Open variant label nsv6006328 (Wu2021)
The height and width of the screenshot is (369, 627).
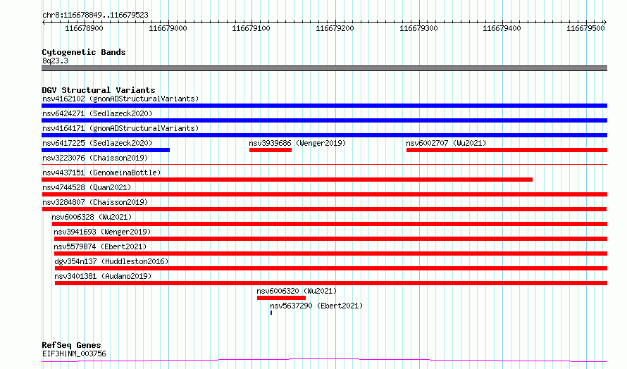[x=92, y=217]
